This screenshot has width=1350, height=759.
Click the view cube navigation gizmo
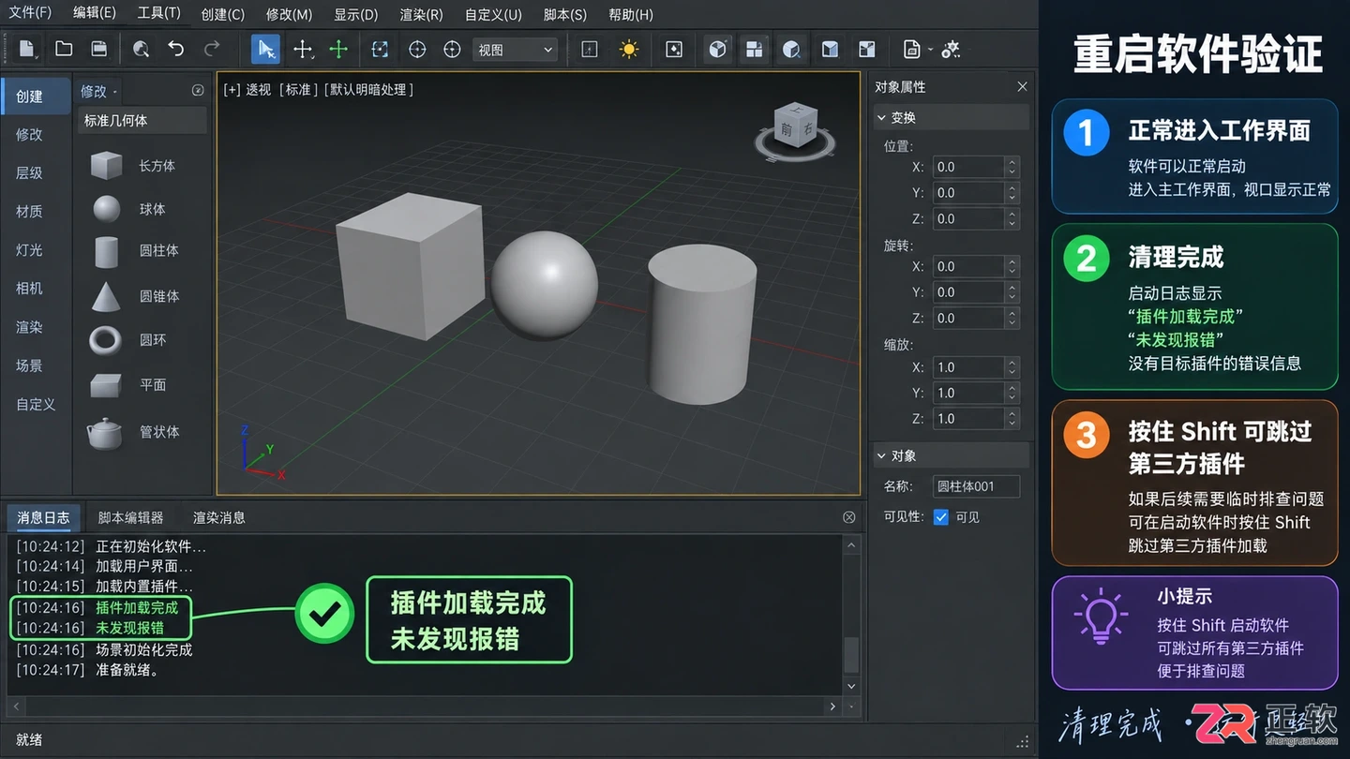click(796, 131)
